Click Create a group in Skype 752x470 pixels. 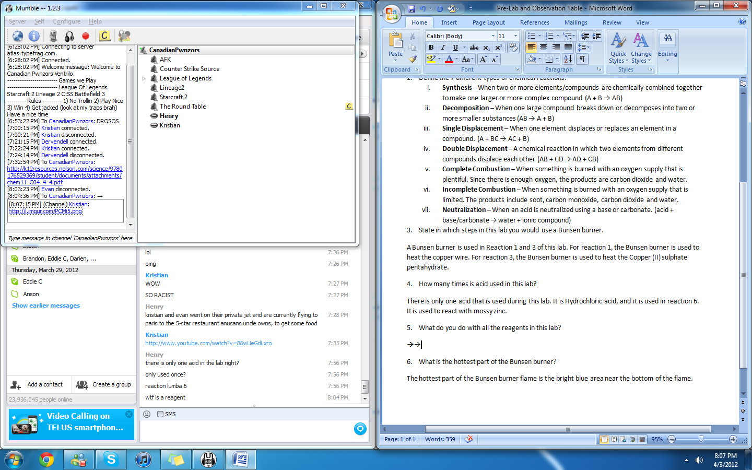tap(103, 384)
